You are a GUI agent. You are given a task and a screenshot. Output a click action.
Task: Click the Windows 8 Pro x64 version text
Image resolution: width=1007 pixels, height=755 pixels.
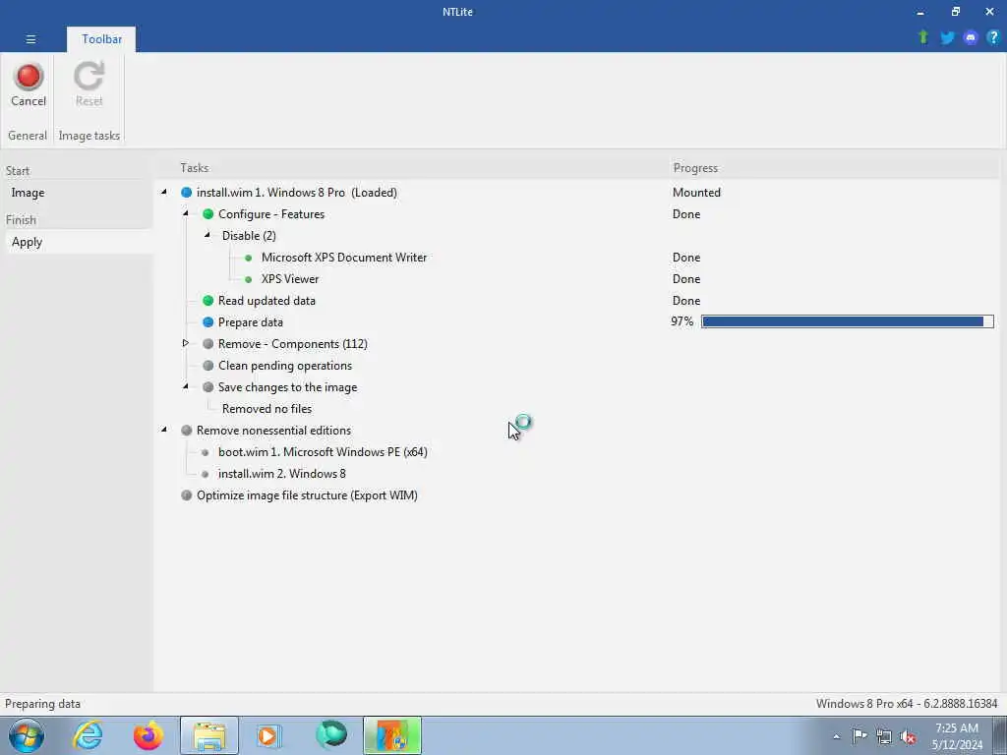pyautogui.click(x=907, y=704)
